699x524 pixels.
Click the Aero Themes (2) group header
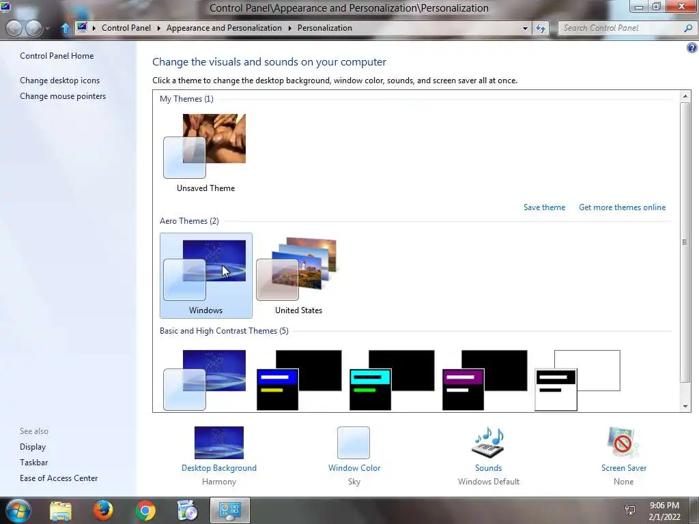pyautogui.click(x=189, y=221)
